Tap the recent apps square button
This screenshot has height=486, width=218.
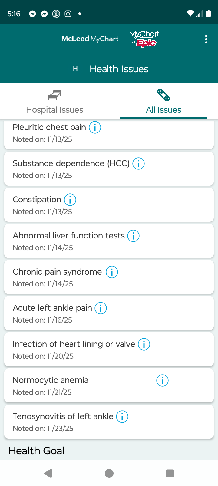point(170,473)
